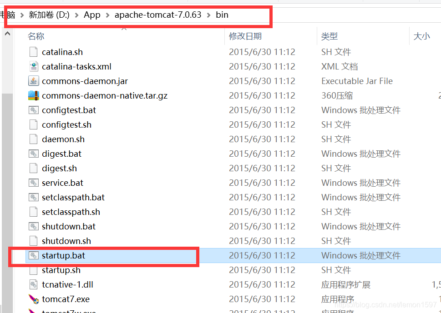Select the file name digest.sh
Viewport: 441px width, 313px height.
coord(59,169)
